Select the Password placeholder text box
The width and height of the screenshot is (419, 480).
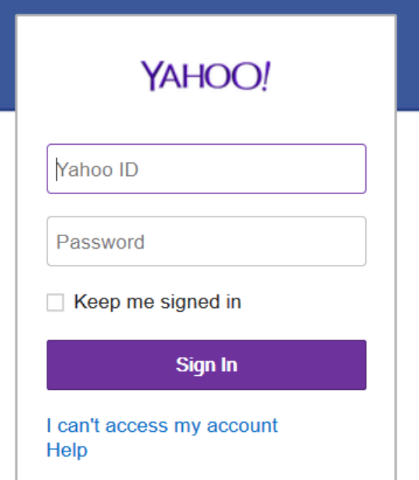point(101,242)
